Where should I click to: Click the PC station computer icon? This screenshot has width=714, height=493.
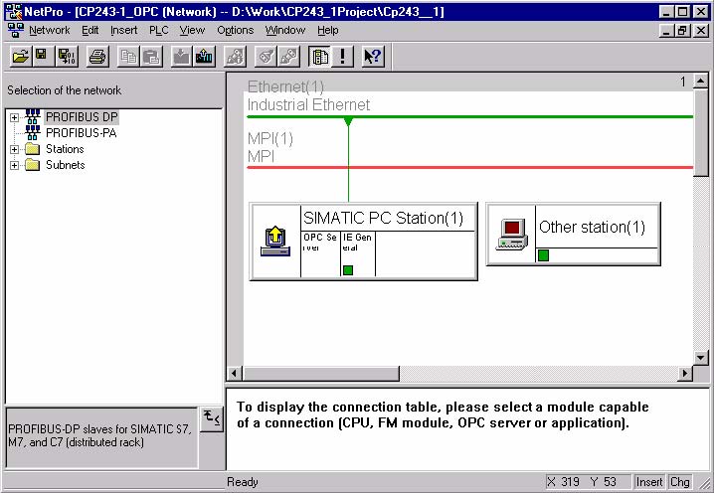275,242
